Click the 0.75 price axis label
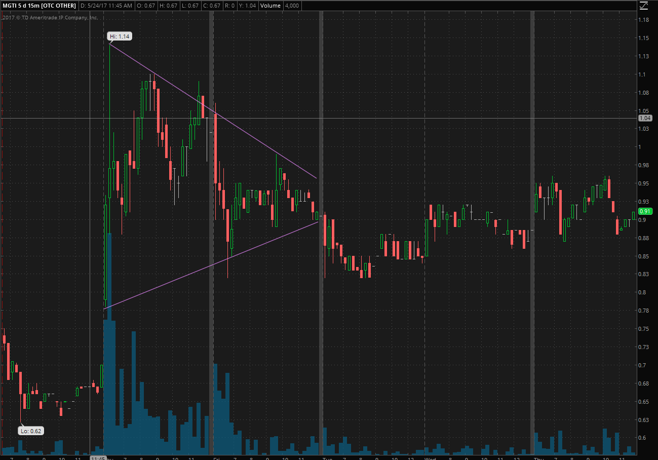The image size is (658, 460). point(644,329)
